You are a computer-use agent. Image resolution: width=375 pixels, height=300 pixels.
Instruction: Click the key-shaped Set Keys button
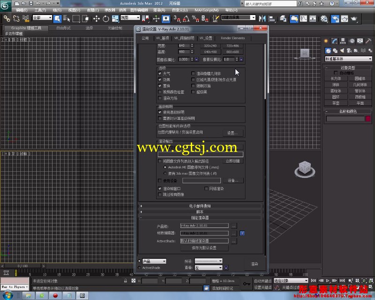click(x=247, y=284)
